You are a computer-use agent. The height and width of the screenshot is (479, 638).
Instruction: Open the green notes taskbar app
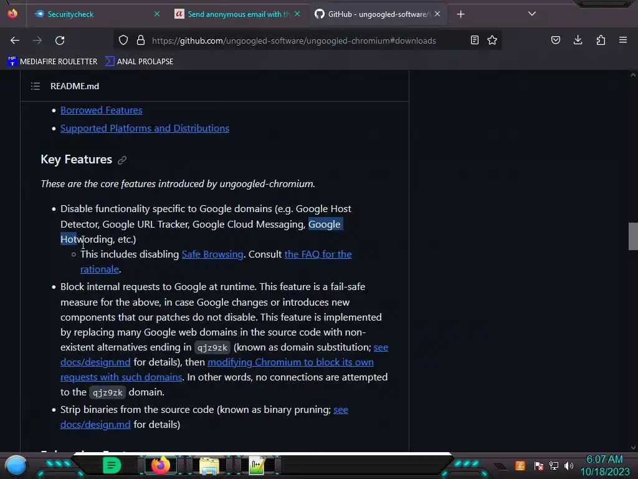point(112,465)
